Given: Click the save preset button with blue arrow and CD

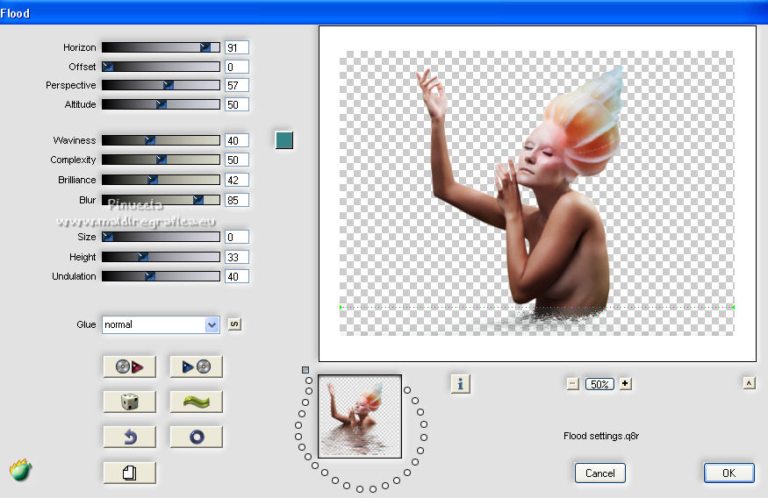Looking at the screenshot, I should (196, 366).
